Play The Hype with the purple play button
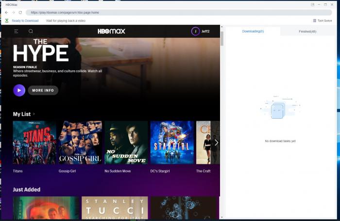This screenshot has width=340, height=221. pyautogui.click(x=19, y=90)
